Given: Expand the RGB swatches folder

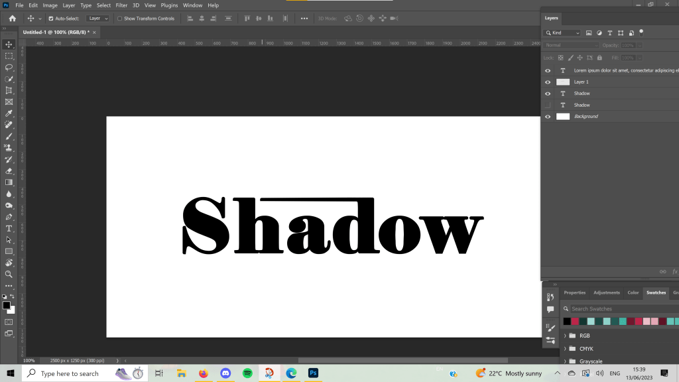Looking at the screenshot, I should click(565, 336).
